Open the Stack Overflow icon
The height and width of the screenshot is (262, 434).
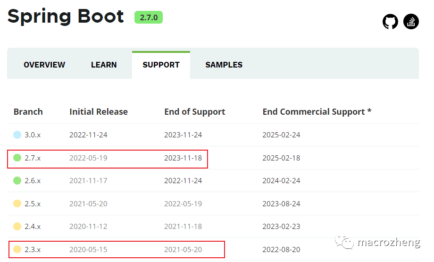411,22
